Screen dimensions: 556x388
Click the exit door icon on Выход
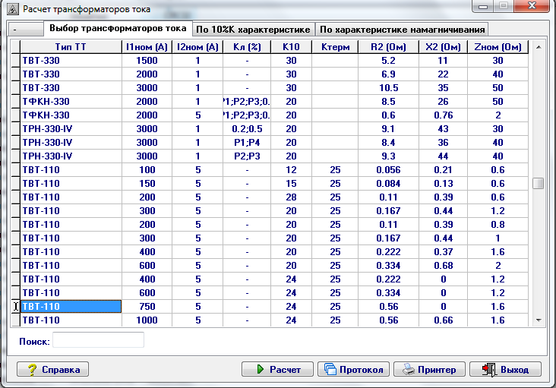[490, 370]
